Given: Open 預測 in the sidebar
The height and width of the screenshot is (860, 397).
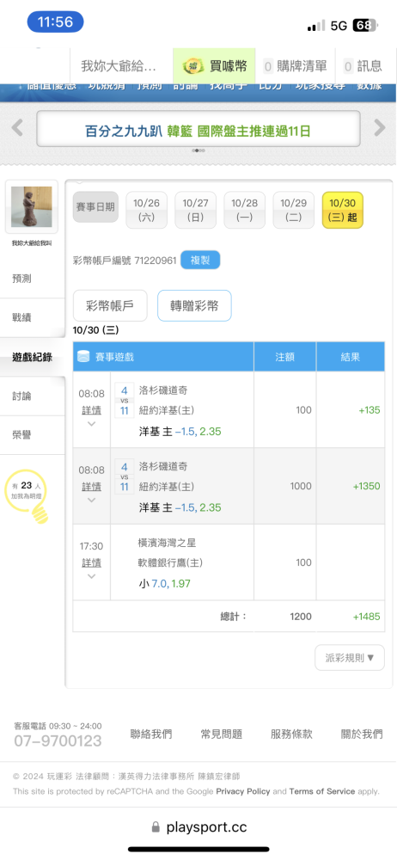Looking at the screenshot, I should [x=21, y=279].
